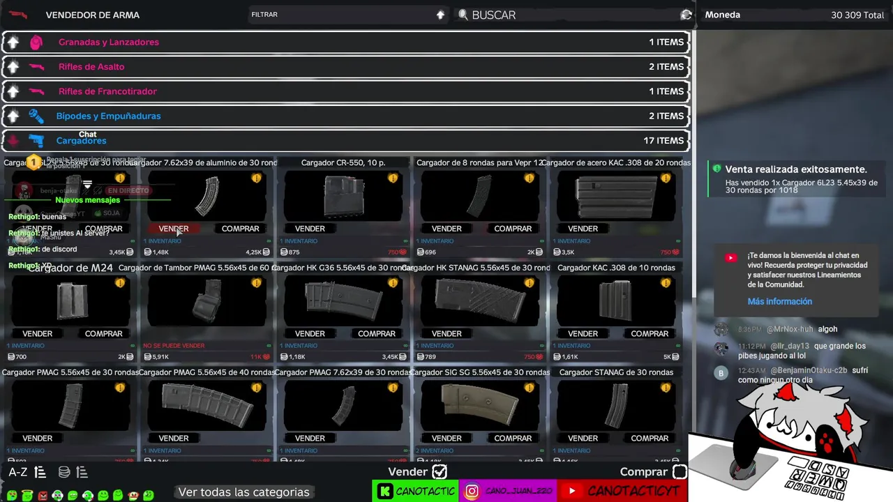
Task: Buy Cargador HK G36 5.56x45
Action: [377, 334]
